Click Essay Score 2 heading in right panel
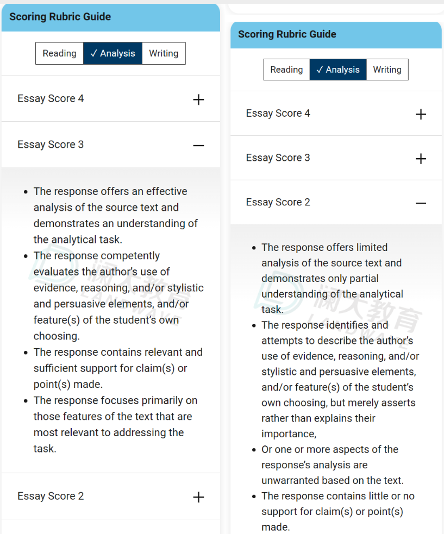 pos(278,202)
